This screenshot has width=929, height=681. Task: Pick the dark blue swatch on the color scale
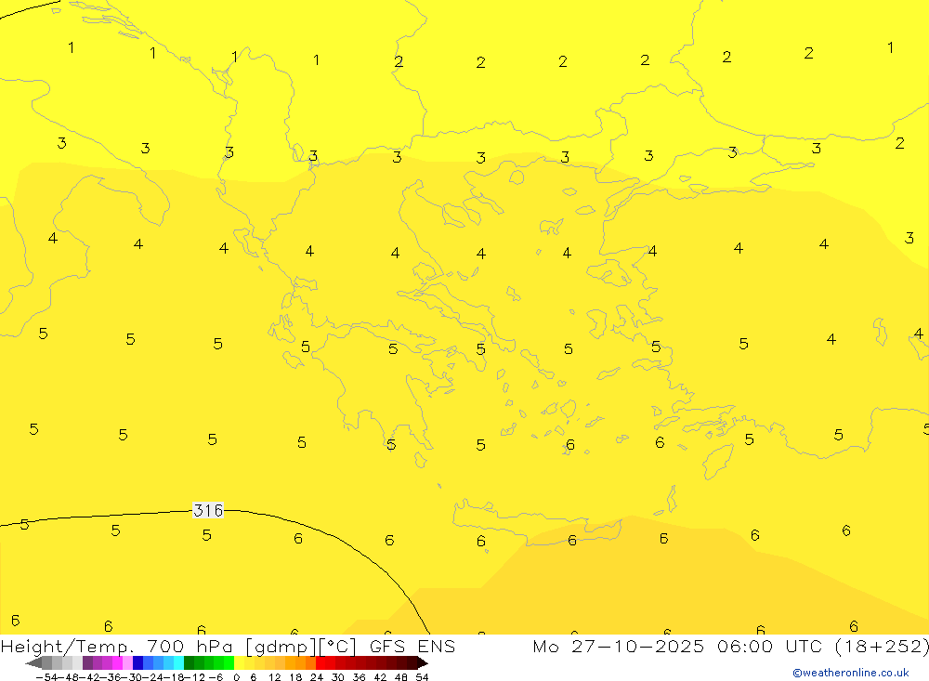[x=138, y=663]
